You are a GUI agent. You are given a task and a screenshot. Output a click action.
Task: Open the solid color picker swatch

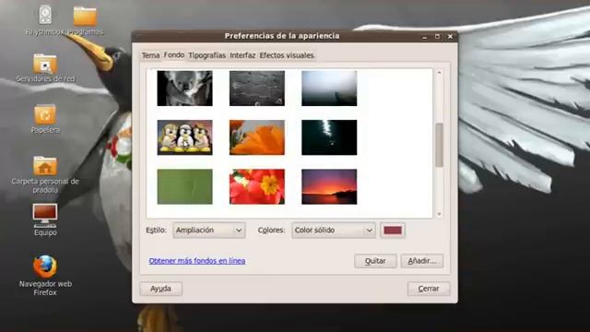tap(393, 230)
